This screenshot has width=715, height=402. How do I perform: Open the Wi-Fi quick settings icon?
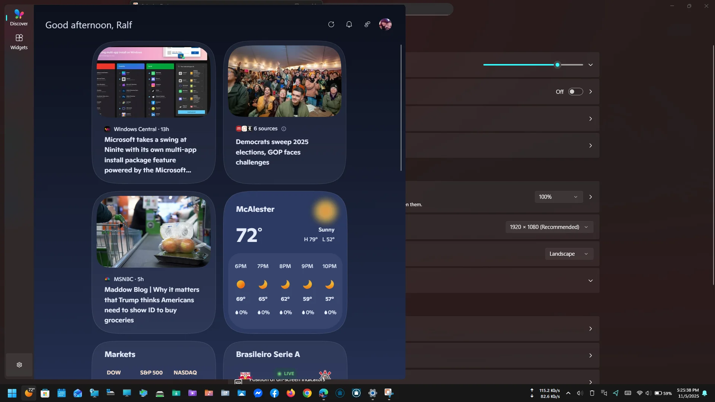coord(640,393)
